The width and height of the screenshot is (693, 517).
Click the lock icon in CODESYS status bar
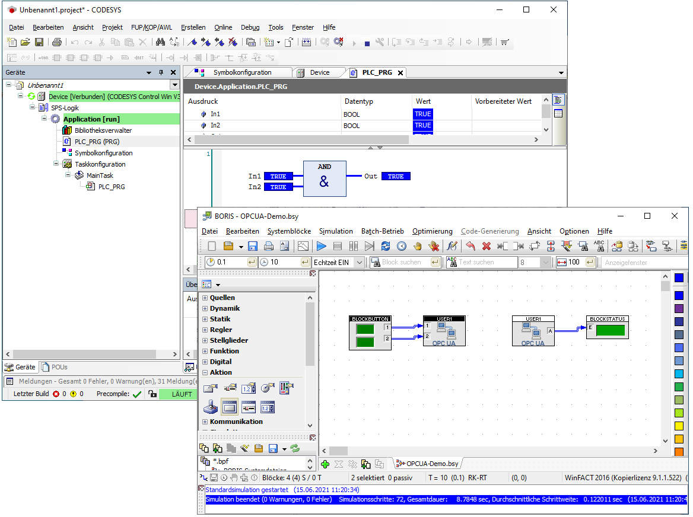152,394
